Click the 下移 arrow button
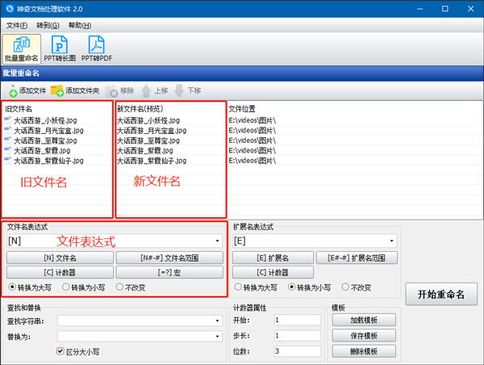The image size is (484, 365). point(187,90)
